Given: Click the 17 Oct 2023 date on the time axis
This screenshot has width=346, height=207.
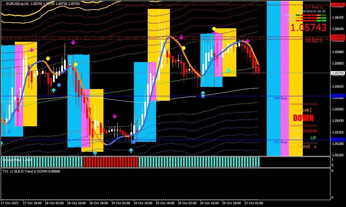Looking at the screenshot, I should tap(10, 203).
